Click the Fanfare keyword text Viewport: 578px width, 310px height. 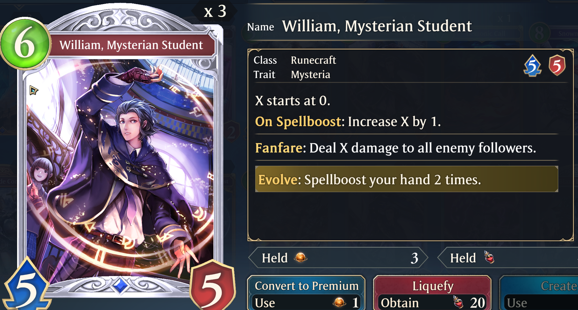click(x=278, y=148)
